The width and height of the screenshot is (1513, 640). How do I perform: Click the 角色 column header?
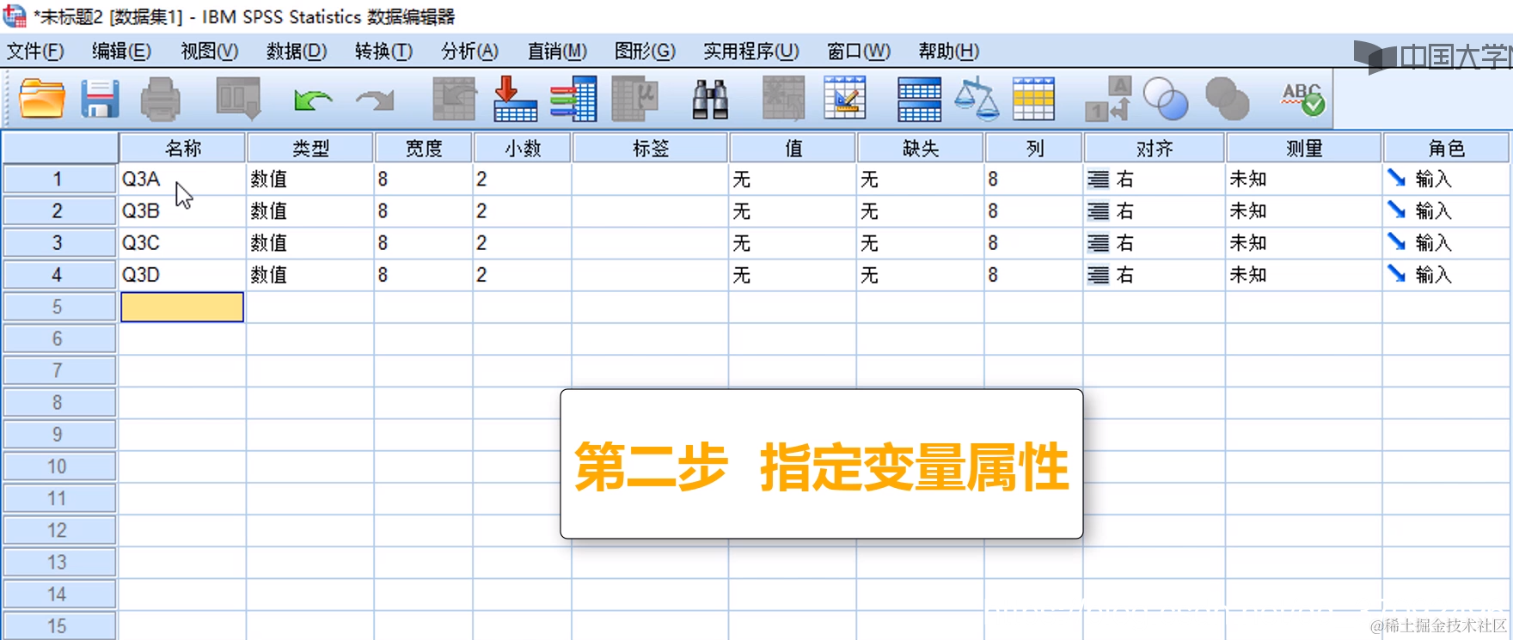[1446, 149]
